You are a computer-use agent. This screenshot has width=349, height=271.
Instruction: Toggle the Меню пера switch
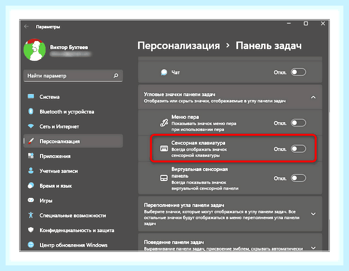[x=298, y=123]
